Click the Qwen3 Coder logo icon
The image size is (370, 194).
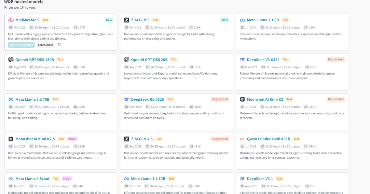[242, 139]
